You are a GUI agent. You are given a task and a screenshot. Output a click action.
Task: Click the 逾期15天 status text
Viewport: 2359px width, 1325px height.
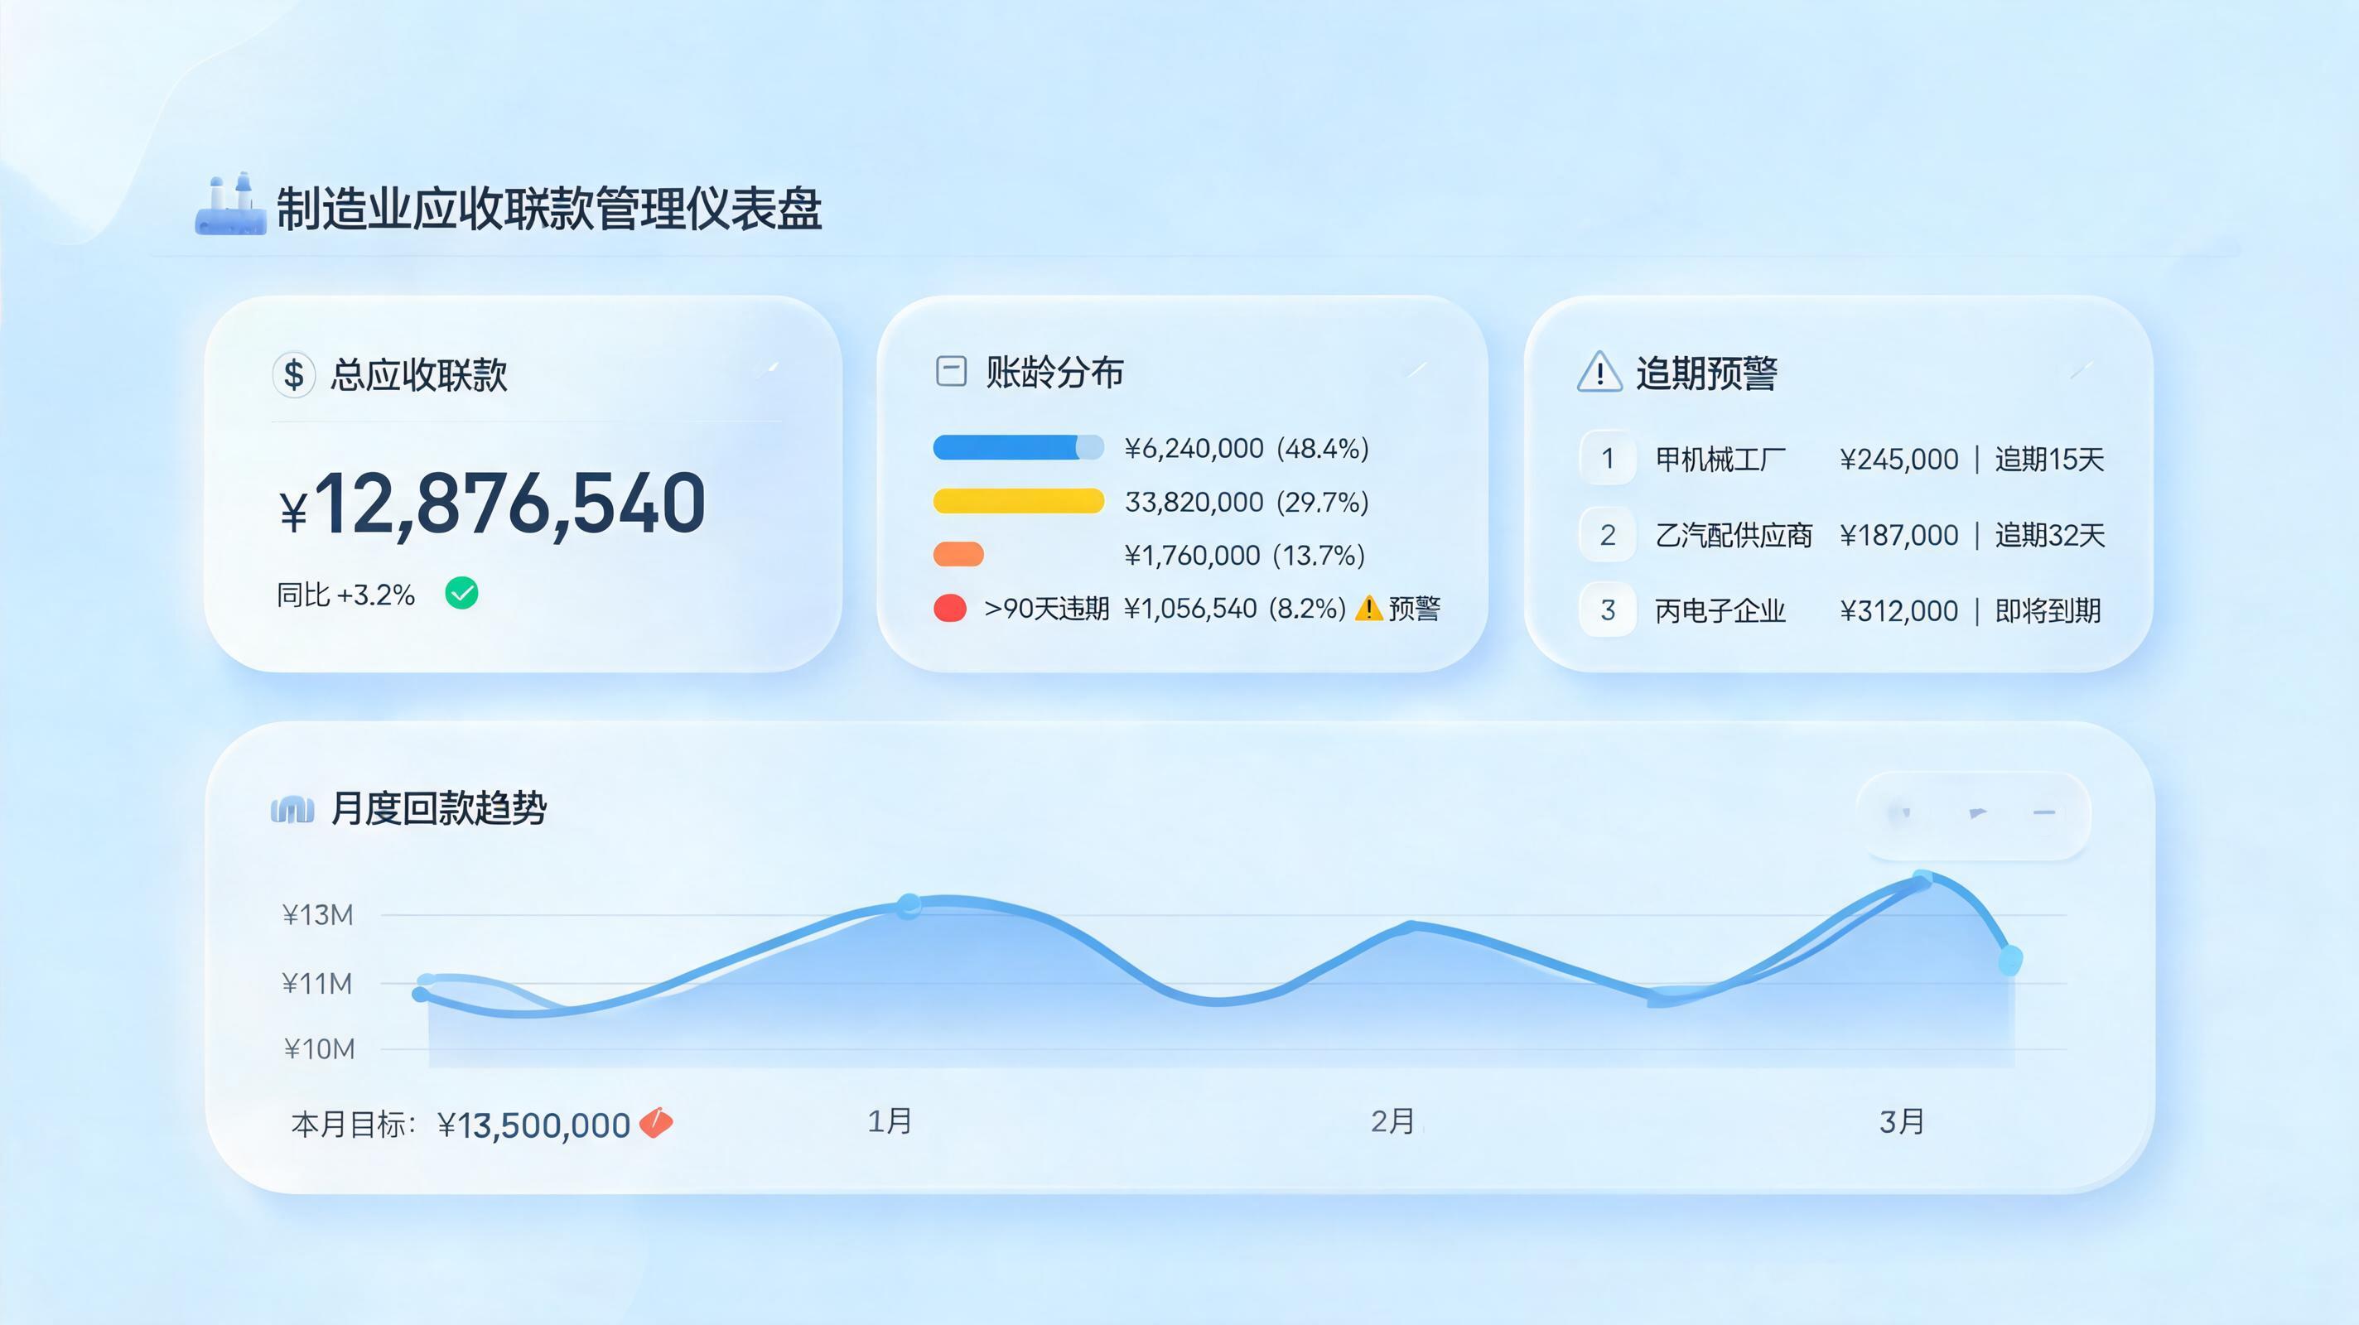click(x=2049, y=459)
